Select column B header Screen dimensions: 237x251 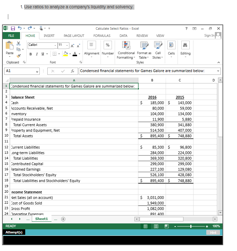[x=152, y=80]
